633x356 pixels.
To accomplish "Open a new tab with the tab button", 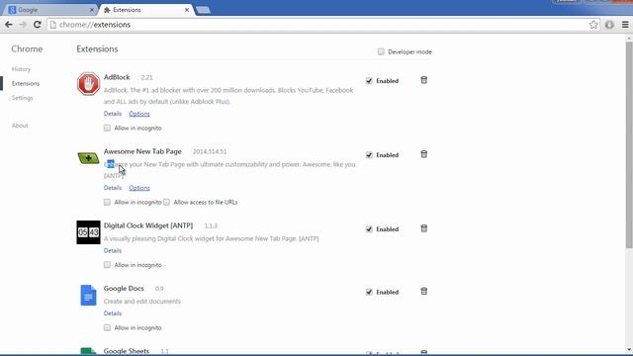I will [x=203, y=10].
